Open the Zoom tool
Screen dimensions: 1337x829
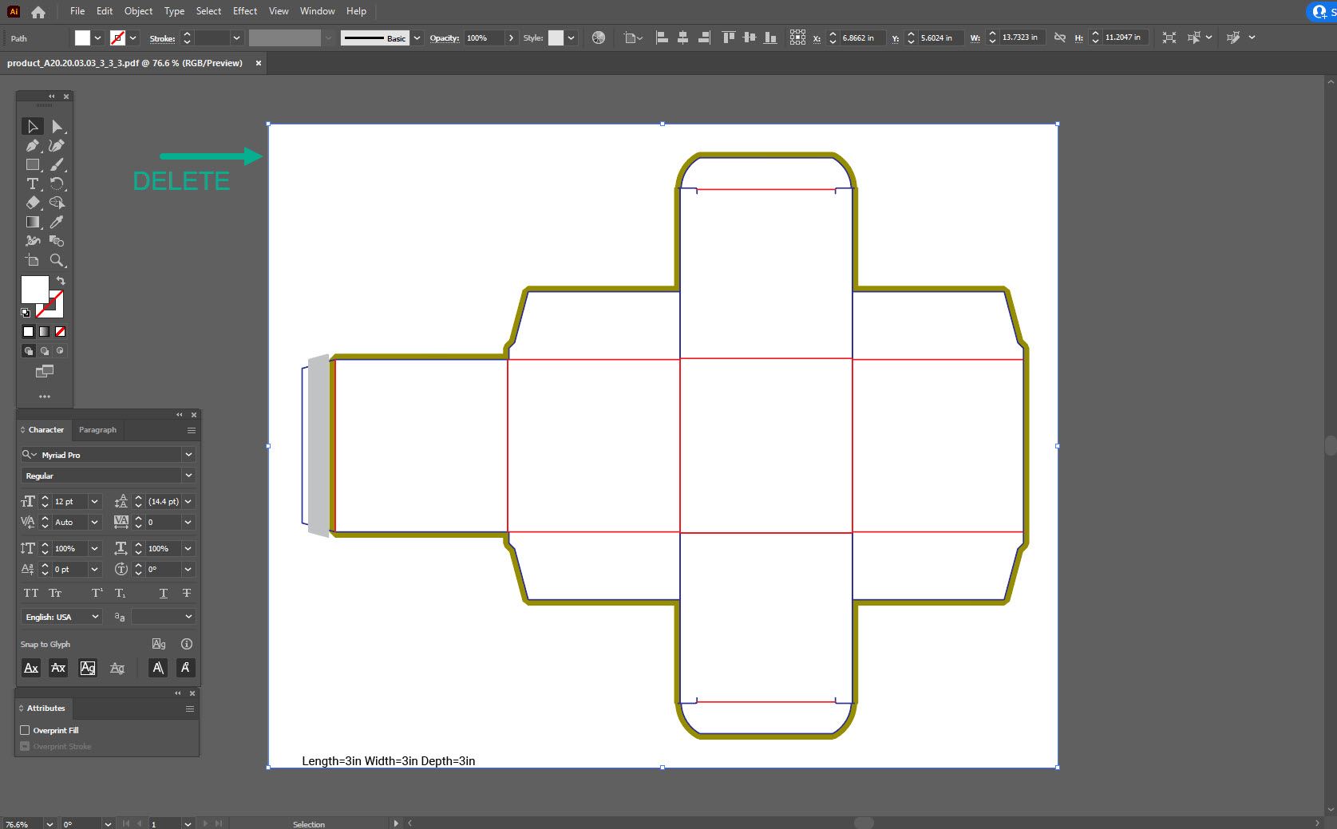[57, 260]
